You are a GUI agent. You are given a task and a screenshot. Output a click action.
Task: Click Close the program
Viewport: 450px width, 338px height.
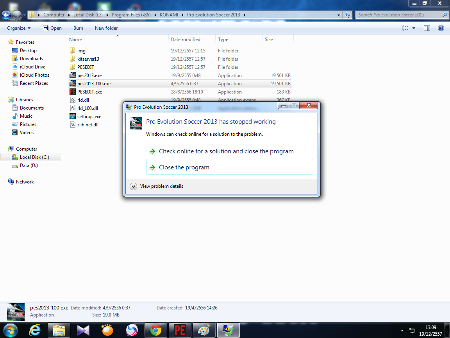(x=230, y=167)
